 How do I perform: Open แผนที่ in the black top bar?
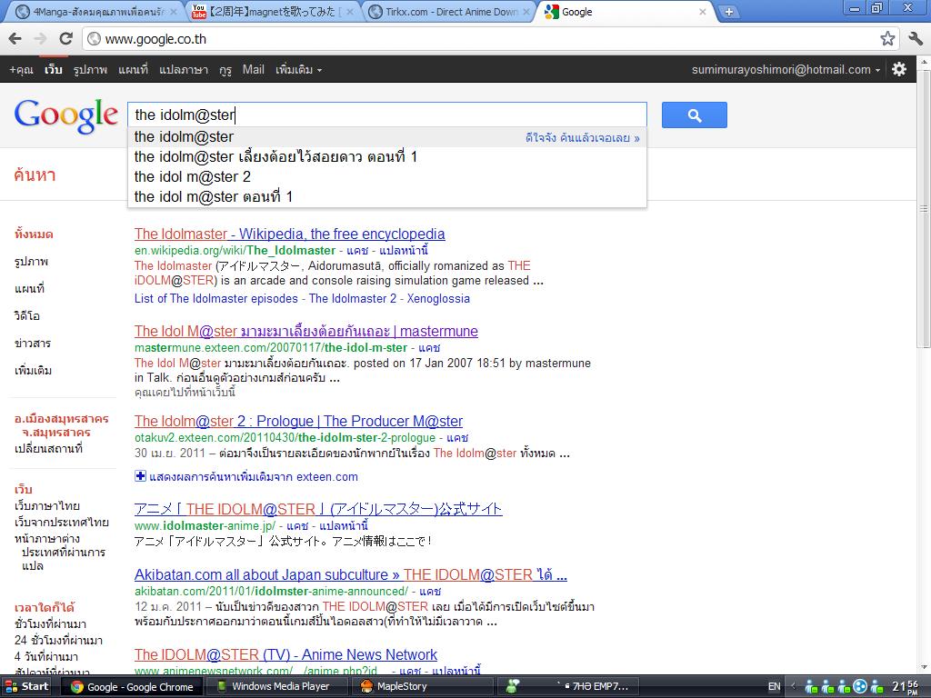pos(133,69)
